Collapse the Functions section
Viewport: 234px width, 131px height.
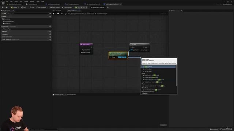click(1, 26)
